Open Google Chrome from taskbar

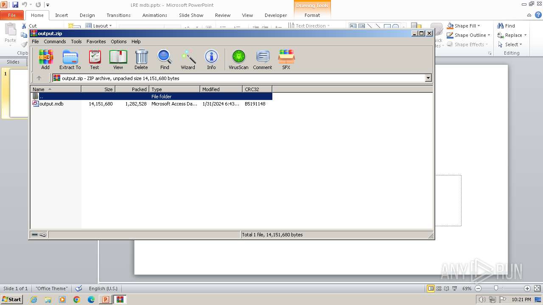(x=76, y=299)
